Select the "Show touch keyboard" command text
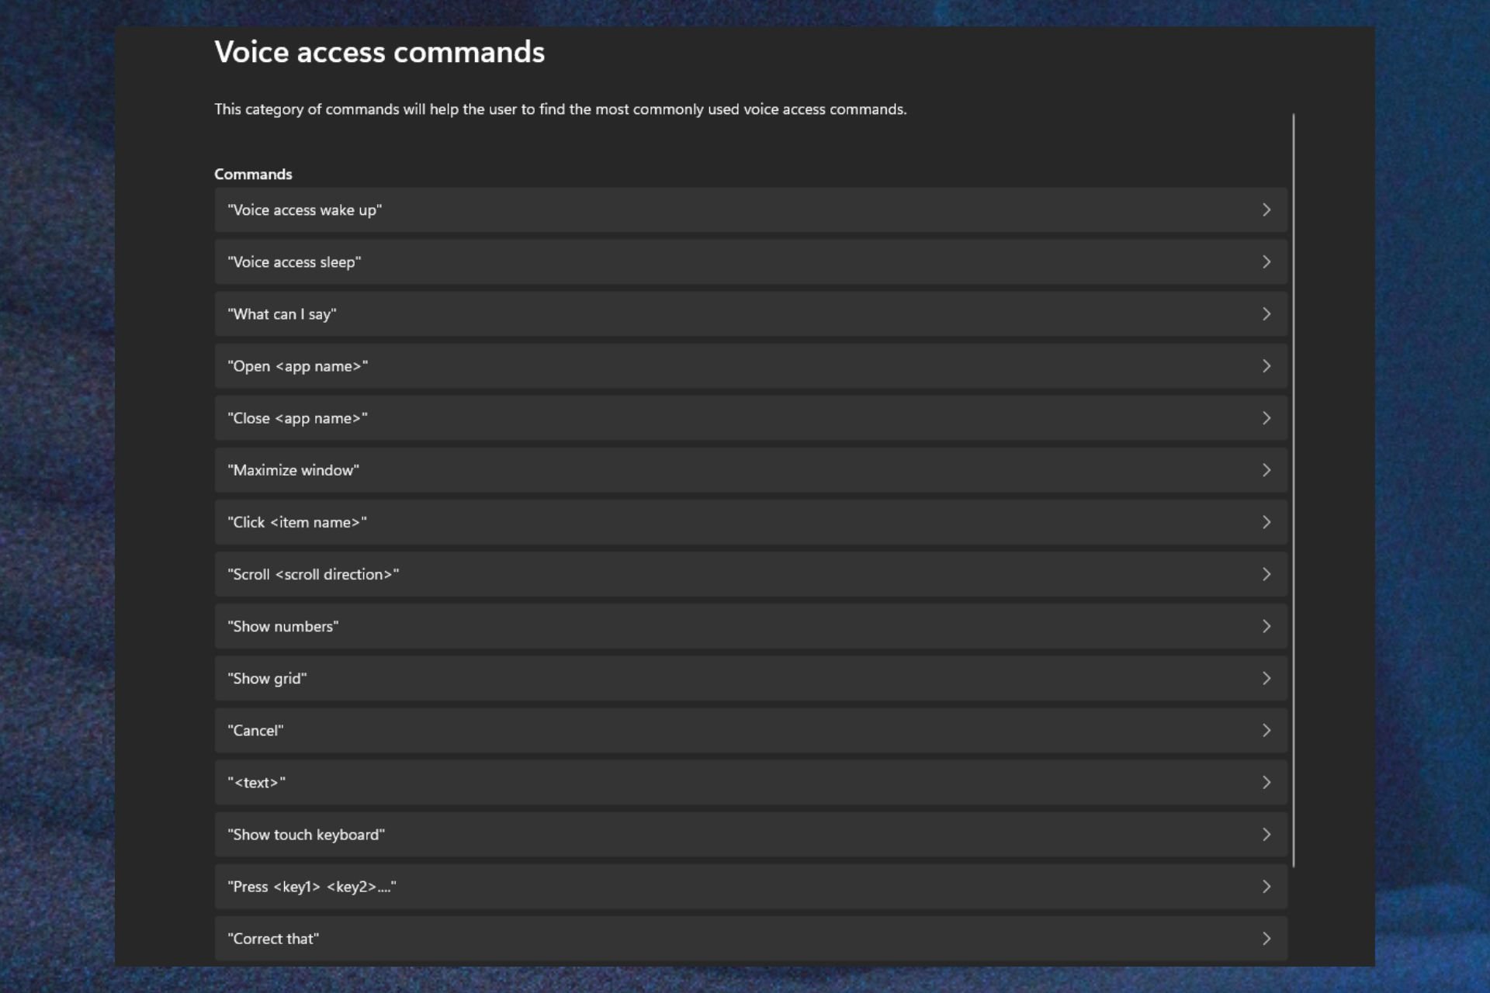The width and height of the screenshot is (1490, 993). click(x=306, y=835)
